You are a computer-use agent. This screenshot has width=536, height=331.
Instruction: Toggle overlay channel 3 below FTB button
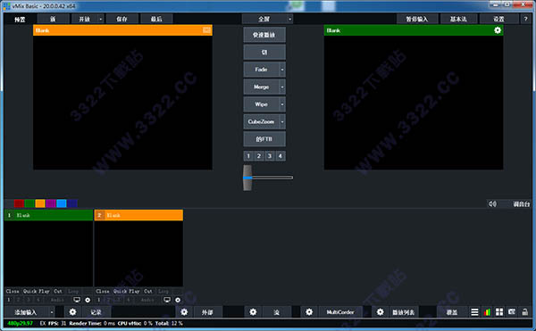270,156
